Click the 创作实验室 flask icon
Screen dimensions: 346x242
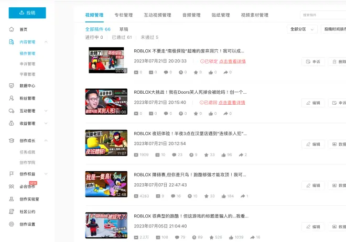coord(12,199)
